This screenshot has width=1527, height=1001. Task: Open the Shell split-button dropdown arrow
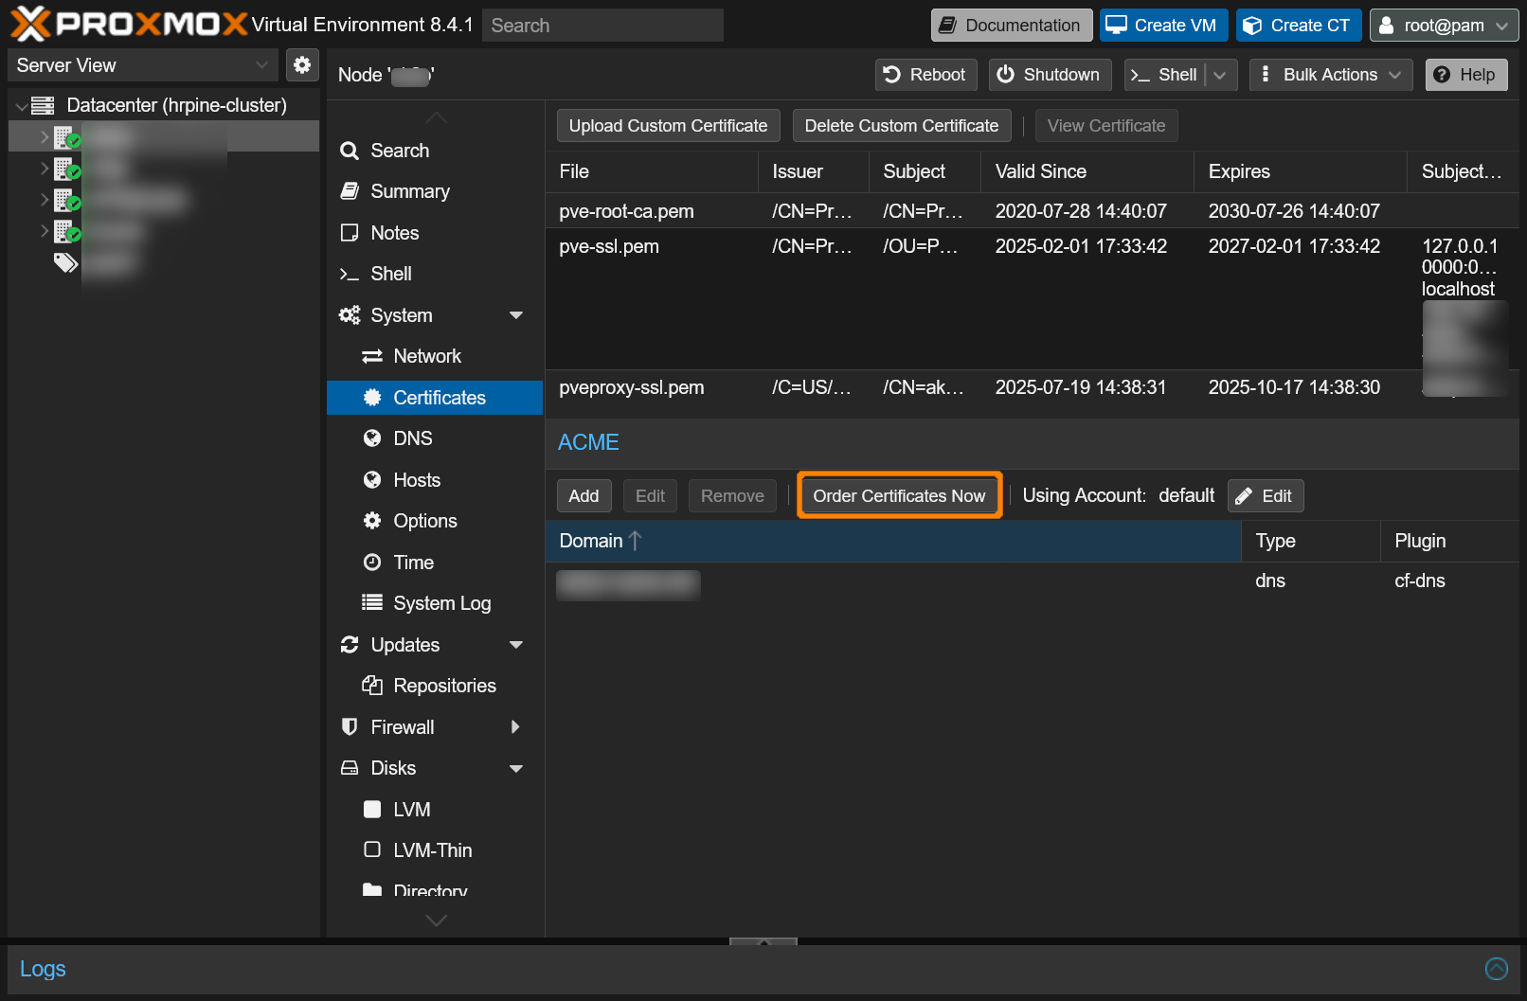(1221, 74)
